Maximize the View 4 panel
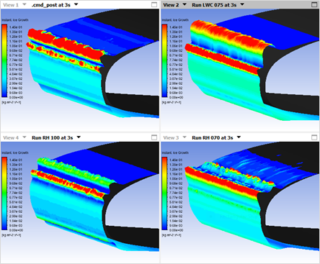 [154, 137]
